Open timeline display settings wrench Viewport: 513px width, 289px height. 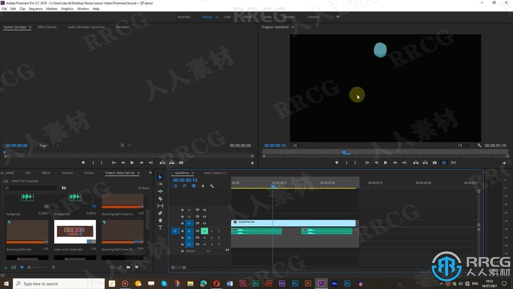pos(212,186)
